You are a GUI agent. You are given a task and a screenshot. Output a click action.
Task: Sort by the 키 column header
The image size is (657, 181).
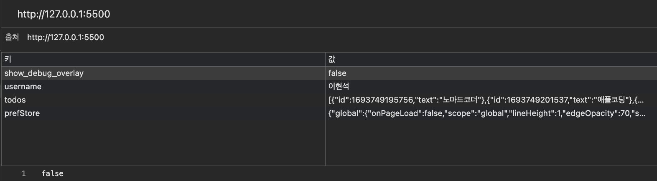pyautogui.click(x=163, y=59)
